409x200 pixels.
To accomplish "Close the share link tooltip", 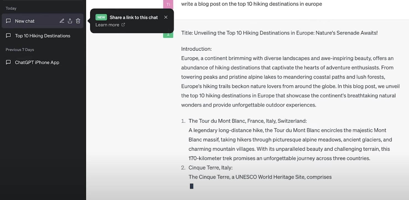I will click(166, 17).
